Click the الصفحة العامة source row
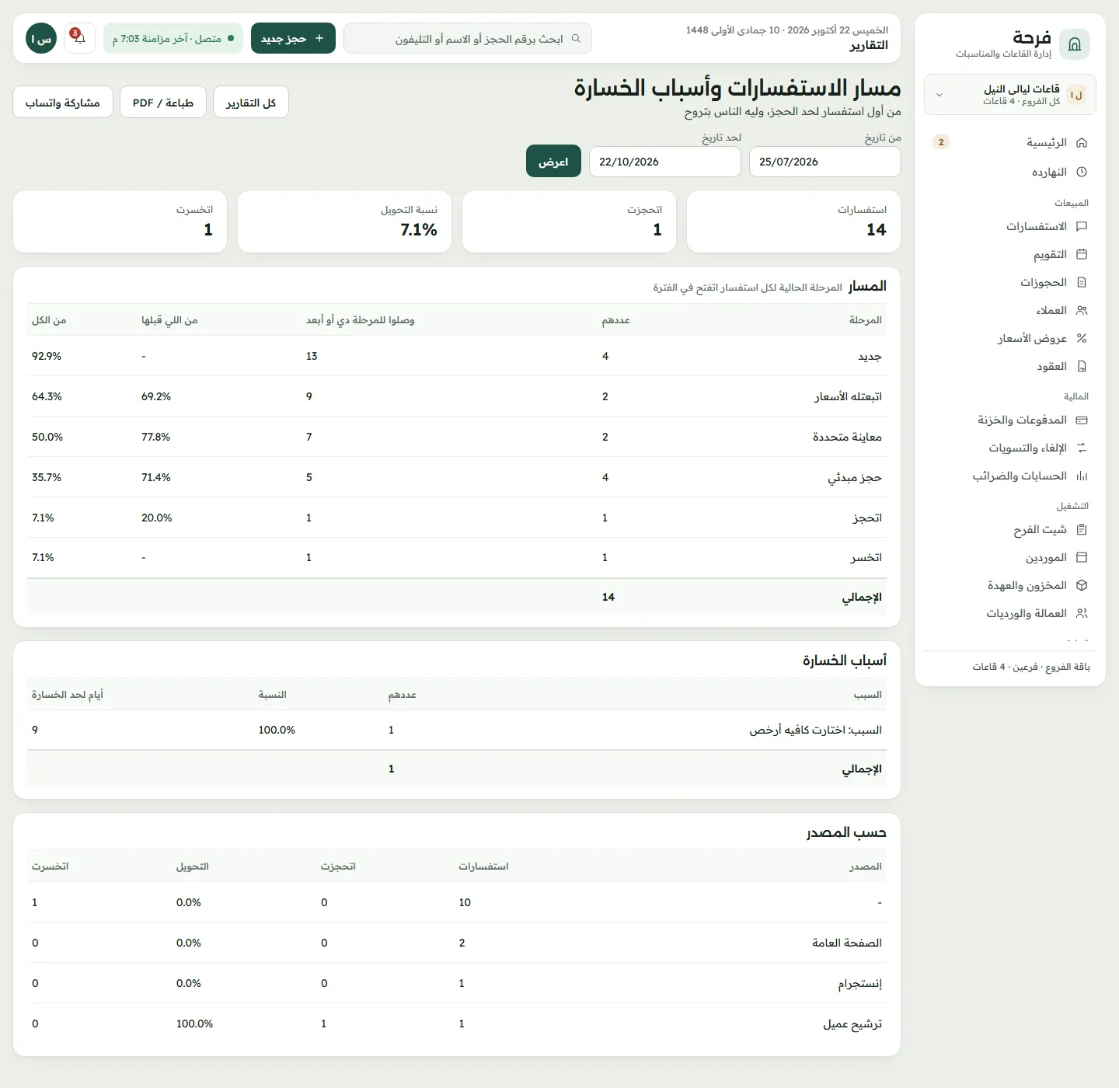The image size is (1119, 1088). click(457, 943)
